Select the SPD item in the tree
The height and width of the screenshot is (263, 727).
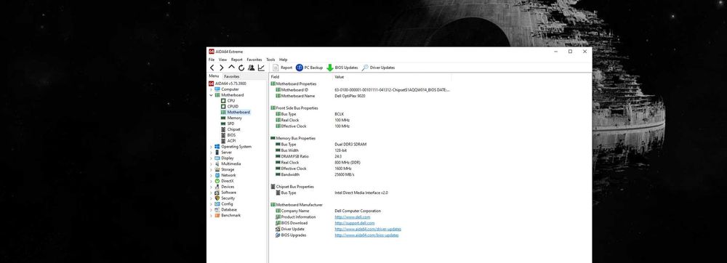230,124
